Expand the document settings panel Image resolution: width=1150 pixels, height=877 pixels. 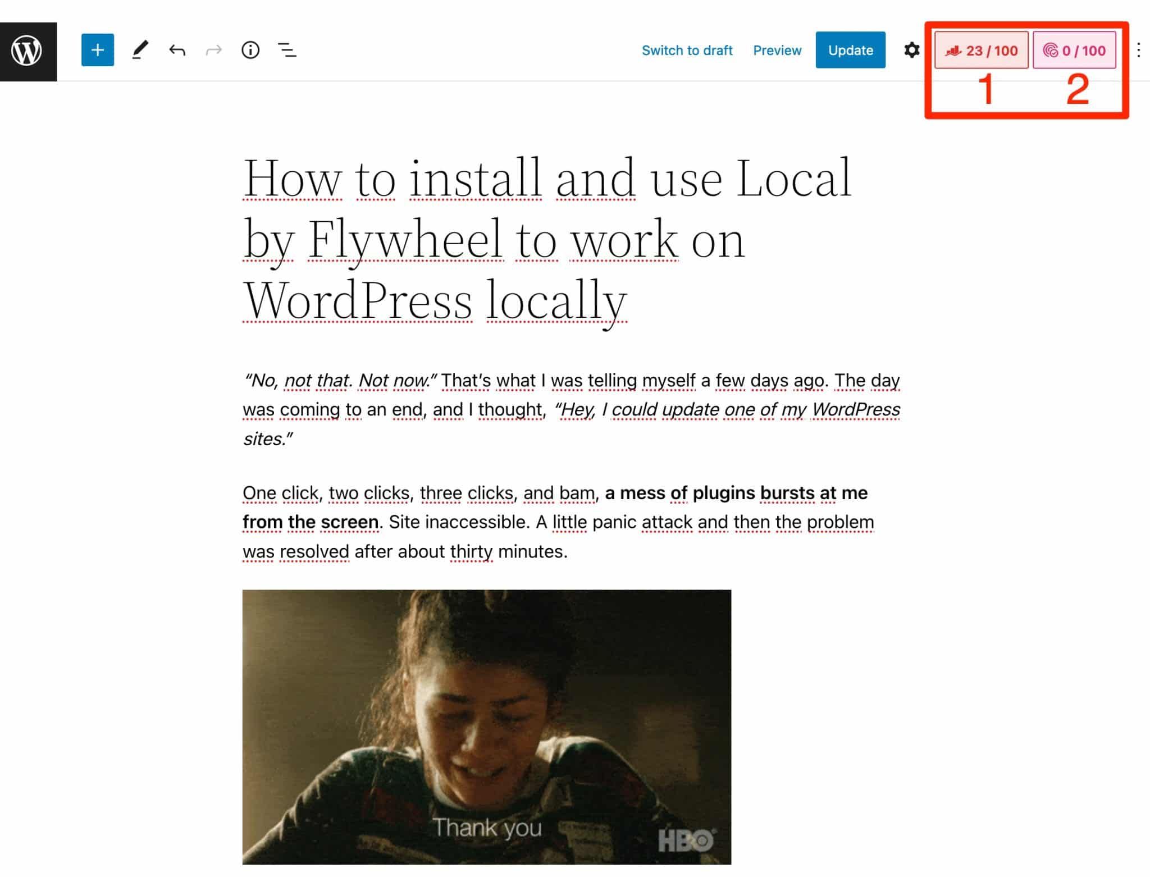click(x=911, y=50)
